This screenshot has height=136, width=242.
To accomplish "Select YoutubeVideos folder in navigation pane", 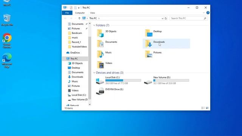I will click(x=79, y=46).
